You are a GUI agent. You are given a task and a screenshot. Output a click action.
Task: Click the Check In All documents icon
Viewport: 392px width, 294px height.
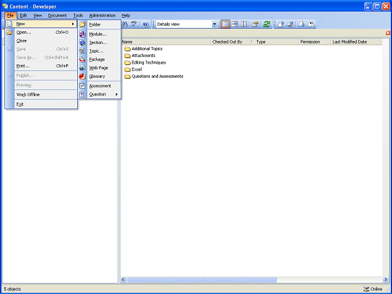coord(290,24)
